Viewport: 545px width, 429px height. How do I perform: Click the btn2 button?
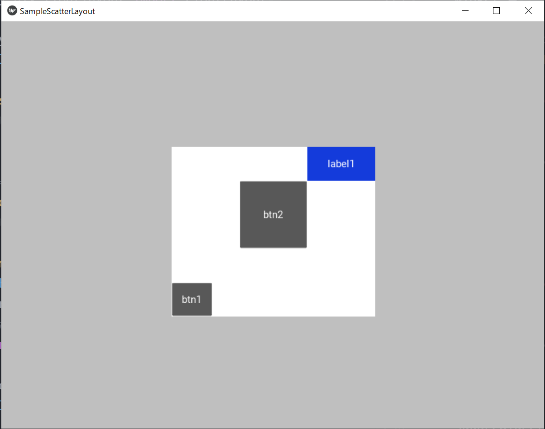pos(273,214)
